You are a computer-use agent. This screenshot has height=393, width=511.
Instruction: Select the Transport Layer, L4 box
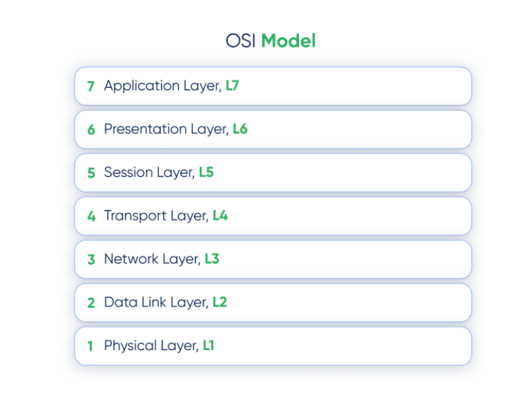pos(273,216)
